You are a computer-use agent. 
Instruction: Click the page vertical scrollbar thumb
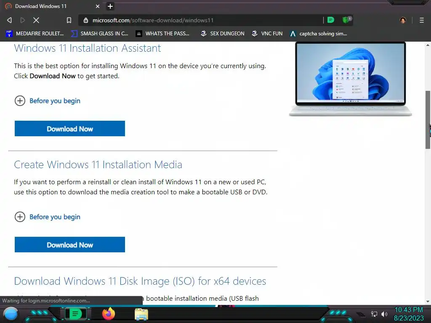coord(428,120)
